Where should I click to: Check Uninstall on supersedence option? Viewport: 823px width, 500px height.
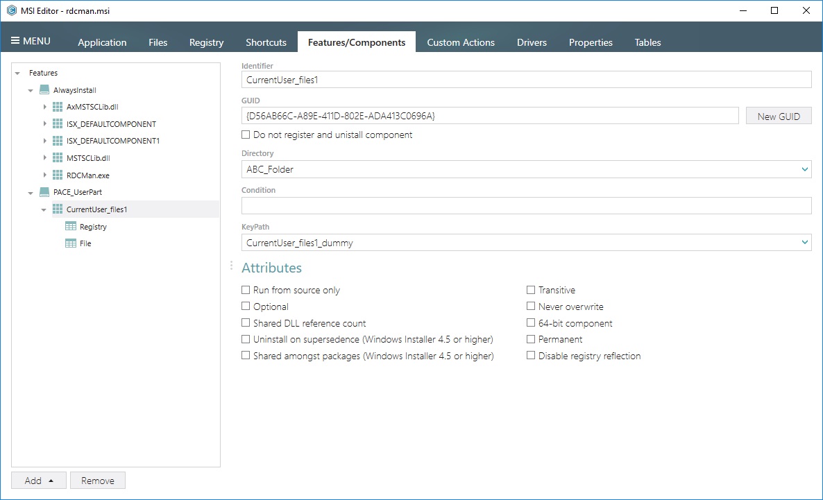(x=246, y=339)
